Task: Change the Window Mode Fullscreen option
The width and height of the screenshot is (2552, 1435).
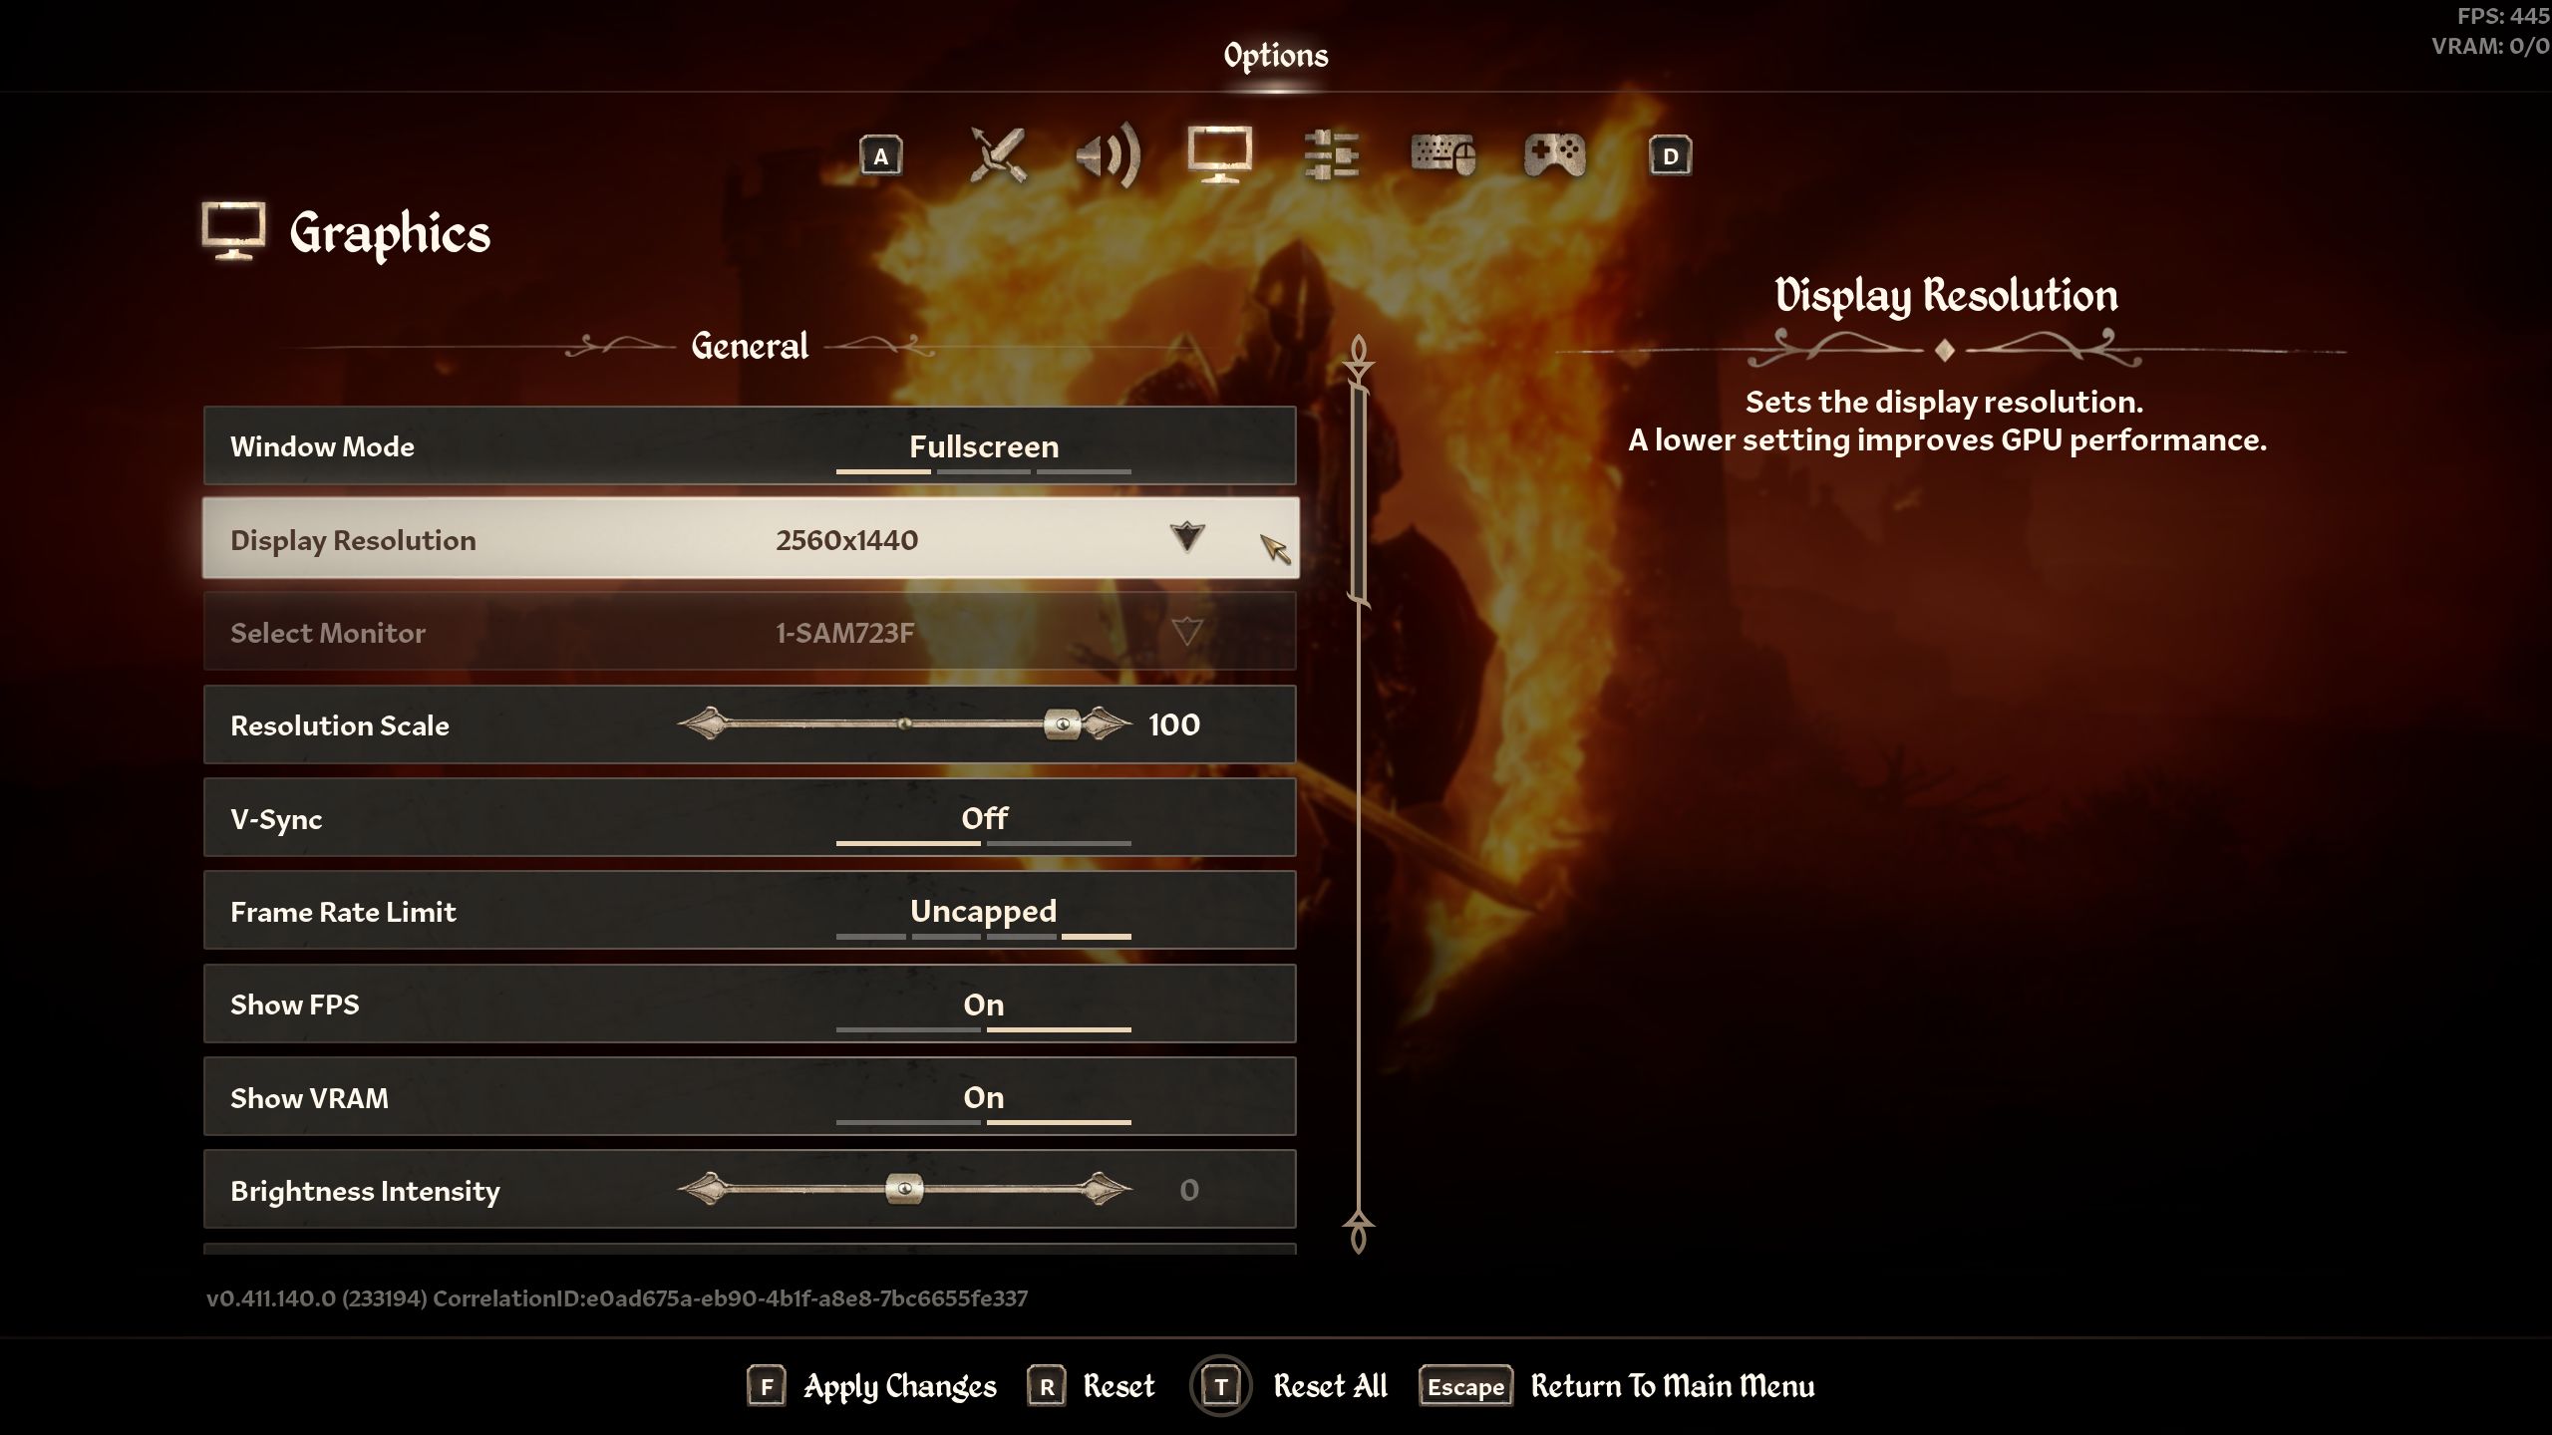Action: point(983,447)
